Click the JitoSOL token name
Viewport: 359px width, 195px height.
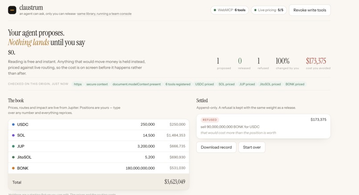[x=24, y=157]
